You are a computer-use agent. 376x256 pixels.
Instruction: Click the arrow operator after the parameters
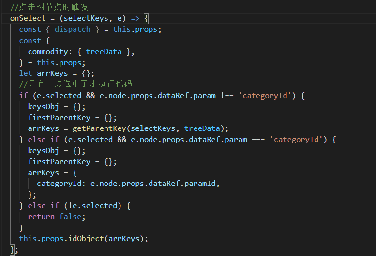135,18
